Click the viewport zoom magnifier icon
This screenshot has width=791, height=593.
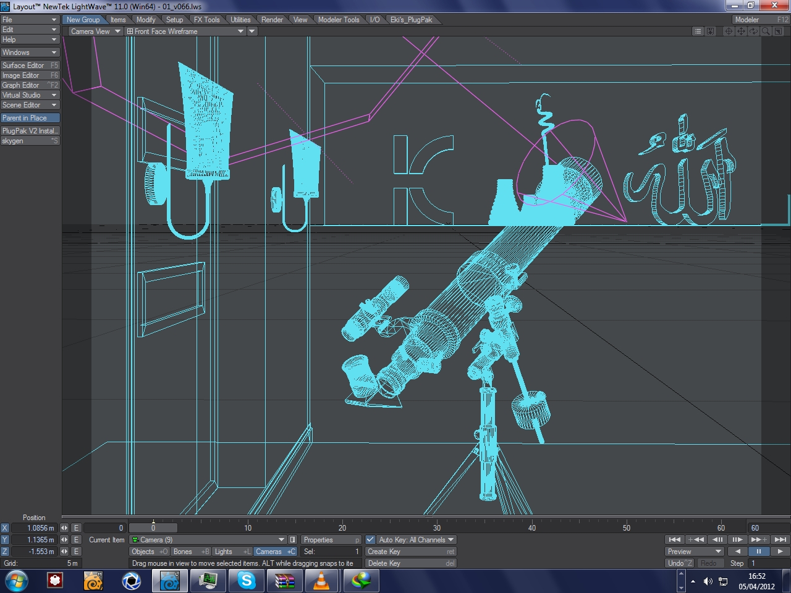tap(766, 32)
